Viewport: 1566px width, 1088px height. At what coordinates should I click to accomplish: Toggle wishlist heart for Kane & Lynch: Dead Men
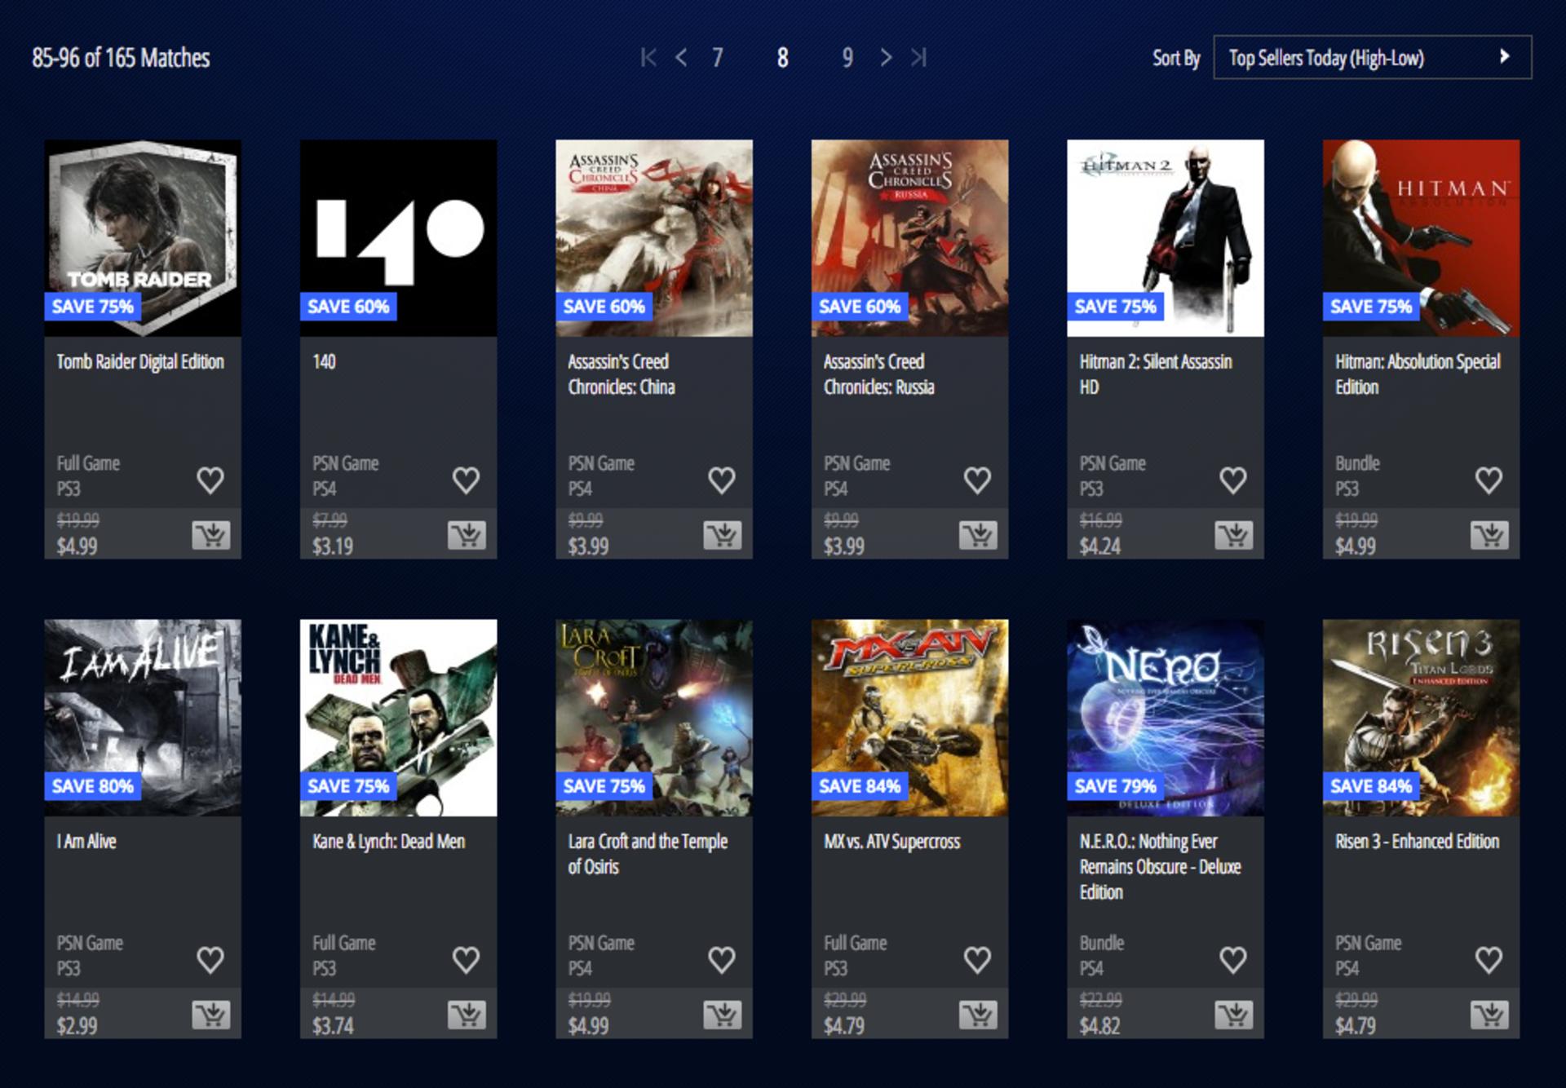(x=467, y=959)
